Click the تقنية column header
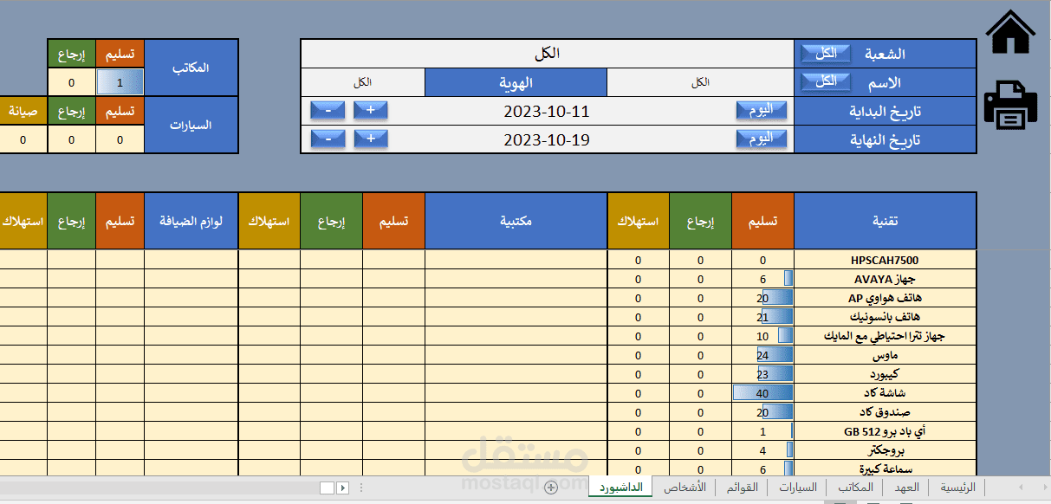Screen dimensions: 1051x504 pyautogui.click(x=885, y=221)
